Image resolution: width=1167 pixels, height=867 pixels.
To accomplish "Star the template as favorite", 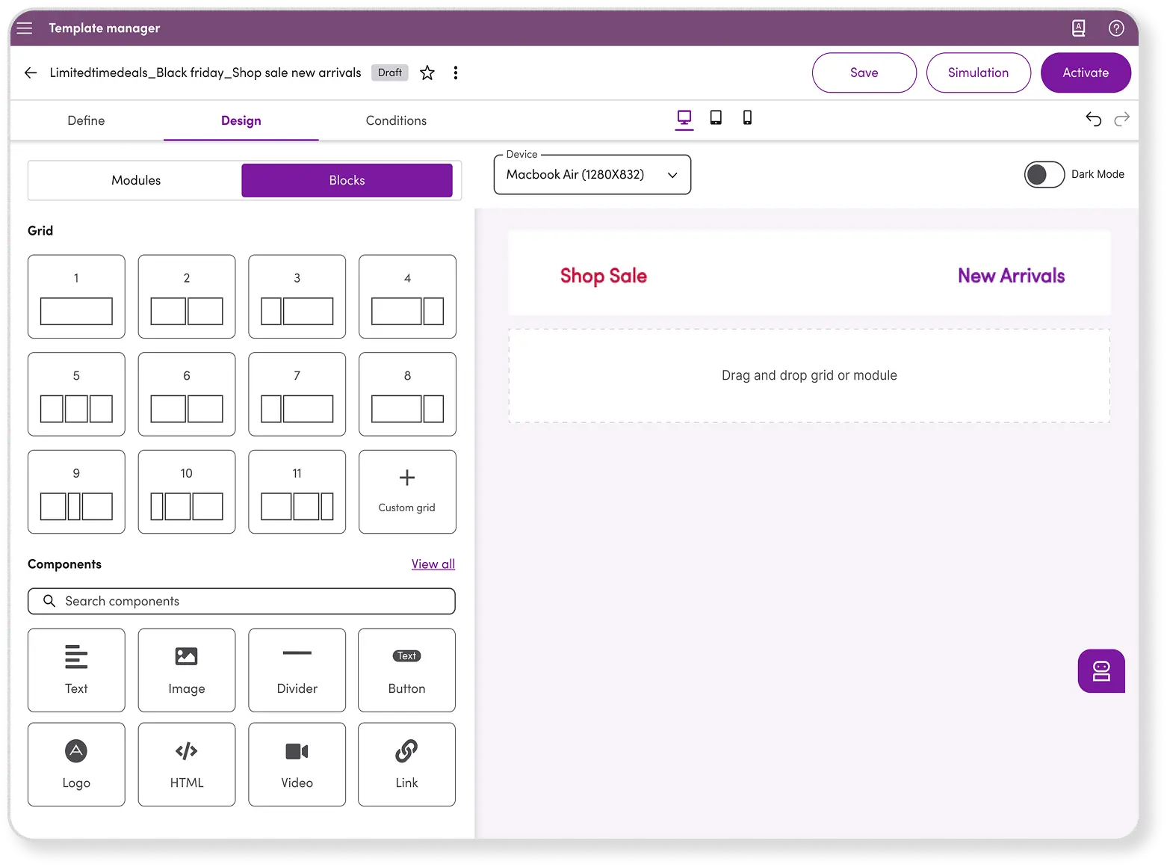I will coord(427,72).
